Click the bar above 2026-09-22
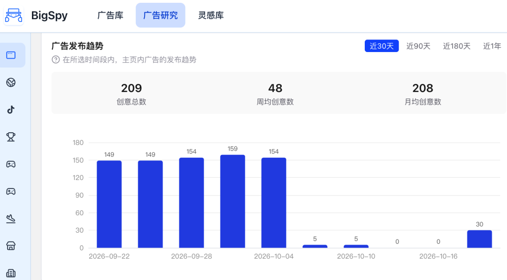The image size is (507, 280). click(x=109, y=204)
